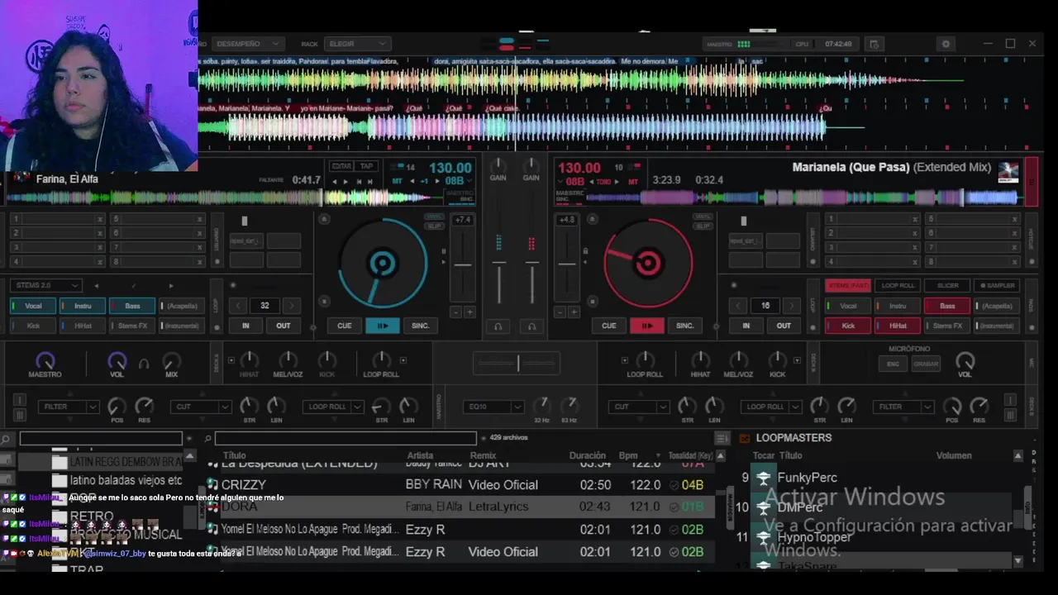Toggle play/pause on the right red deck
Screen dimensions: 1058x595
click(647, 326)
